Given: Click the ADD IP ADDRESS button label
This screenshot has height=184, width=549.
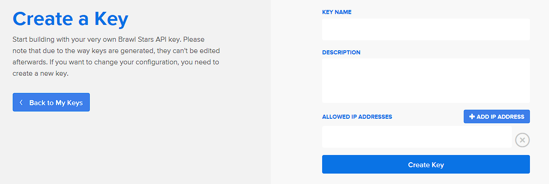Looking at the screenshot, I should coord(500,116).
